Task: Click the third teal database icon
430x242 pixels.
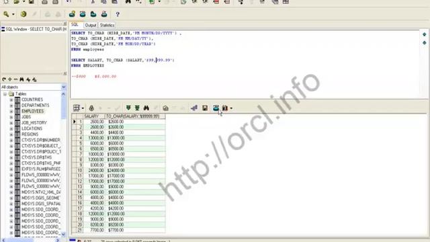Action: click(x=93, y=14)
